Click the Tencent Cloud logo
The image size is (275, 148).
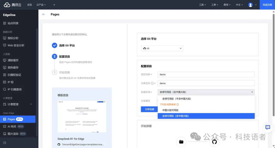point(12,5)
